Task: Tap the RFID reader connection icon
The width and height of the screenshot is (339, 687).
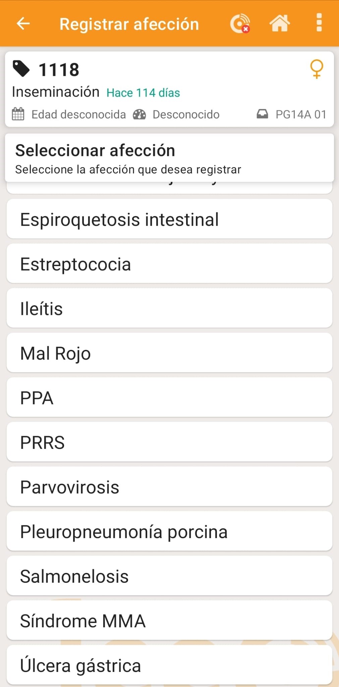Action: 240,23
